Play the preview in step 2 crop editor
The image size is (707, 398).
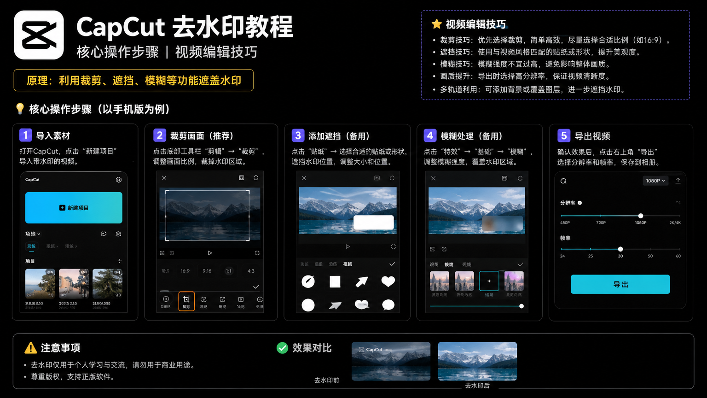click(210, 253)
